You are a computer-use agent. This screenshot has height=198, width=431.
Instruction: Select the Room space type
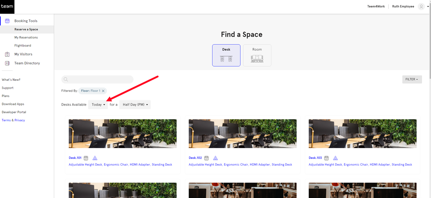pyautogui.click(x=257, y=56)
